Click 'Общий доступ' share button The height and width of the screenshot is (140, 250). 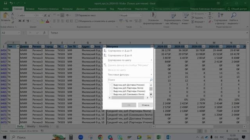coord(237,9)
